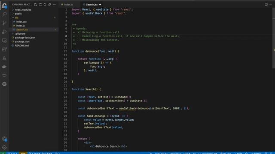This screenshot has width=275, height=154.
Task: Create a new folder in Explorer
Action: point(40,4)
